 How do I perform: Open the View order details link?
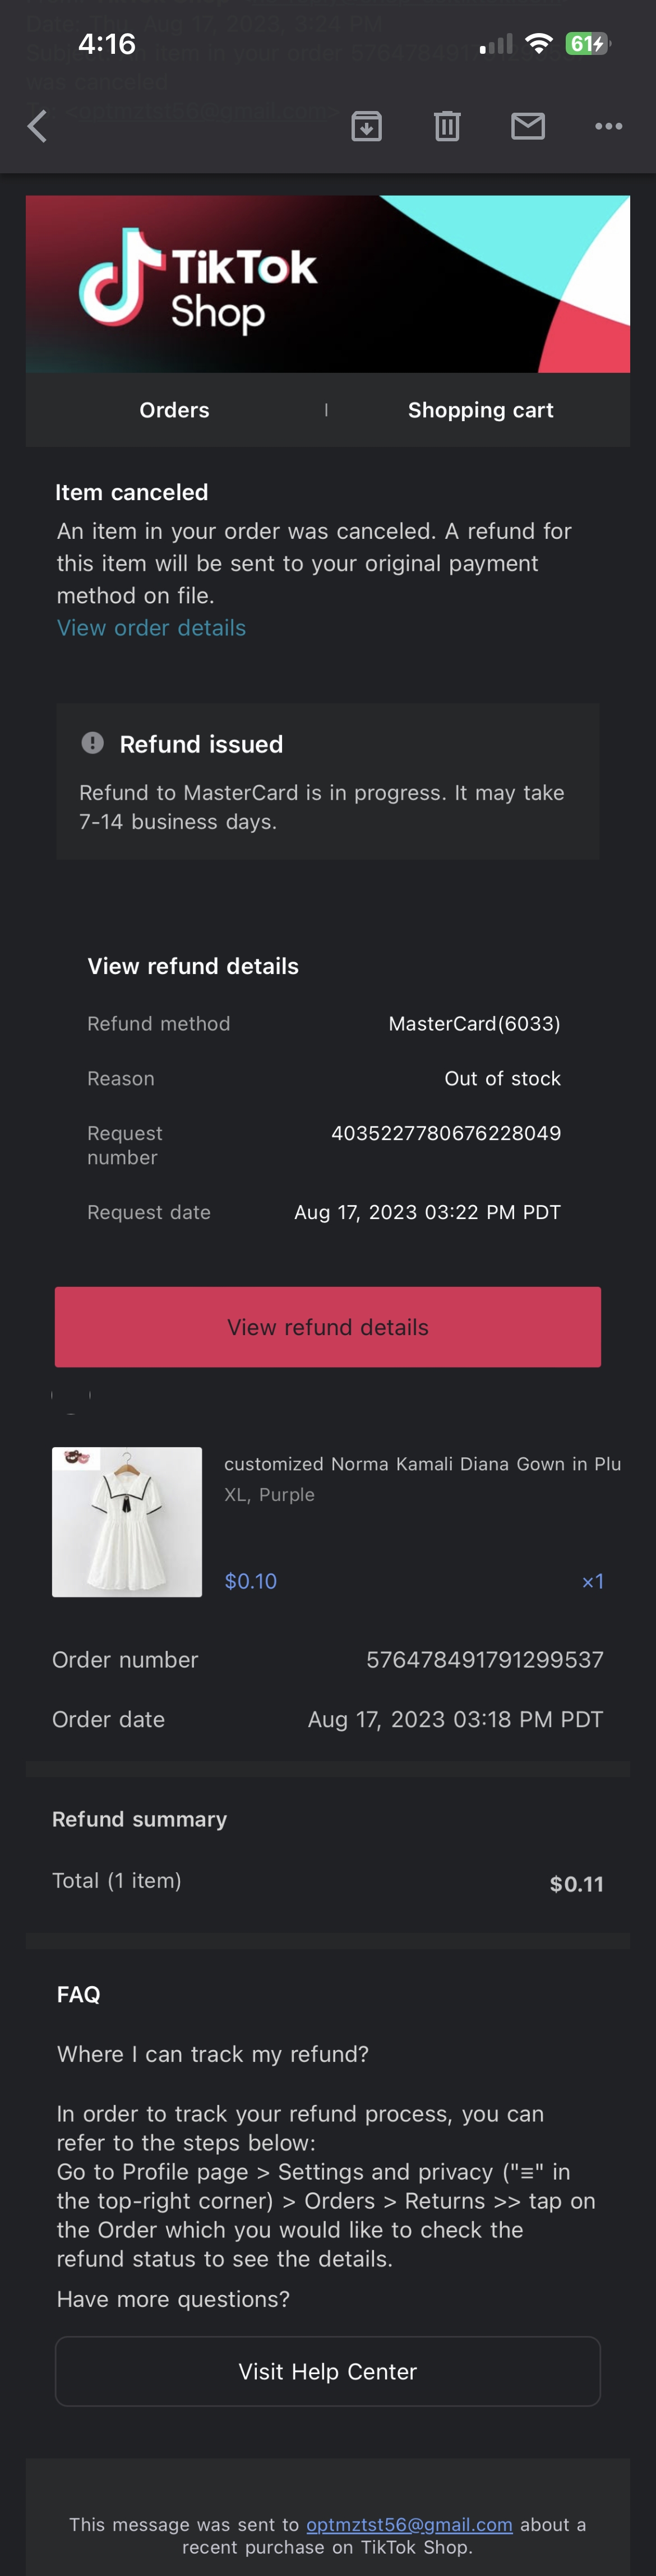click(151, 628)
